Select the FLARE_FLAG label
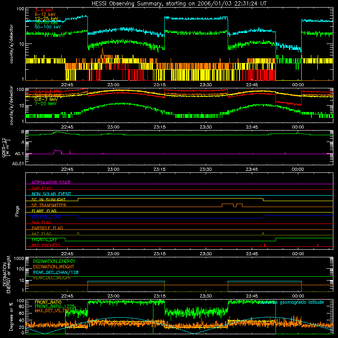Image resolution: width=338 pixels, height=338 pixels. point(44,211)
